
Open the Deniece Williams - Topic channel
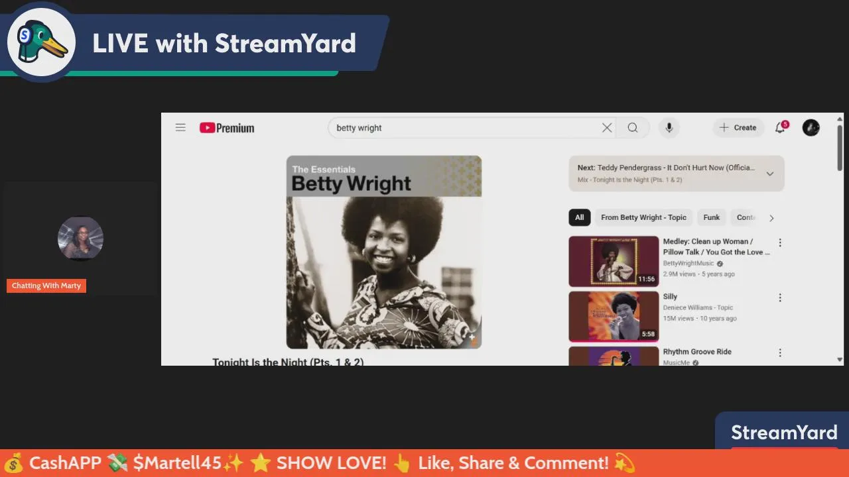[x=696, y=307]
